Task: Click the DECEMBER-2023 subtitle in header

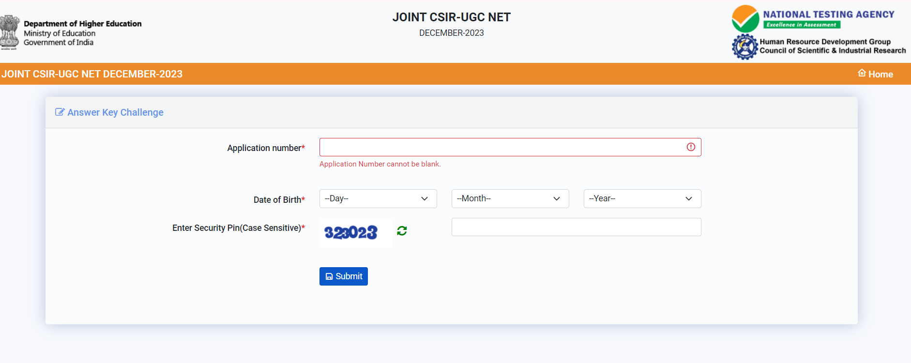Action: point(452,33)
